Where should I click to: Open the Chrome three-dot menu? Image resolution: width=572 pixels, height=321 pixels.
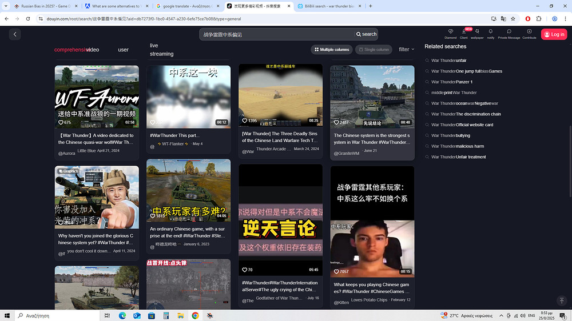566,19
